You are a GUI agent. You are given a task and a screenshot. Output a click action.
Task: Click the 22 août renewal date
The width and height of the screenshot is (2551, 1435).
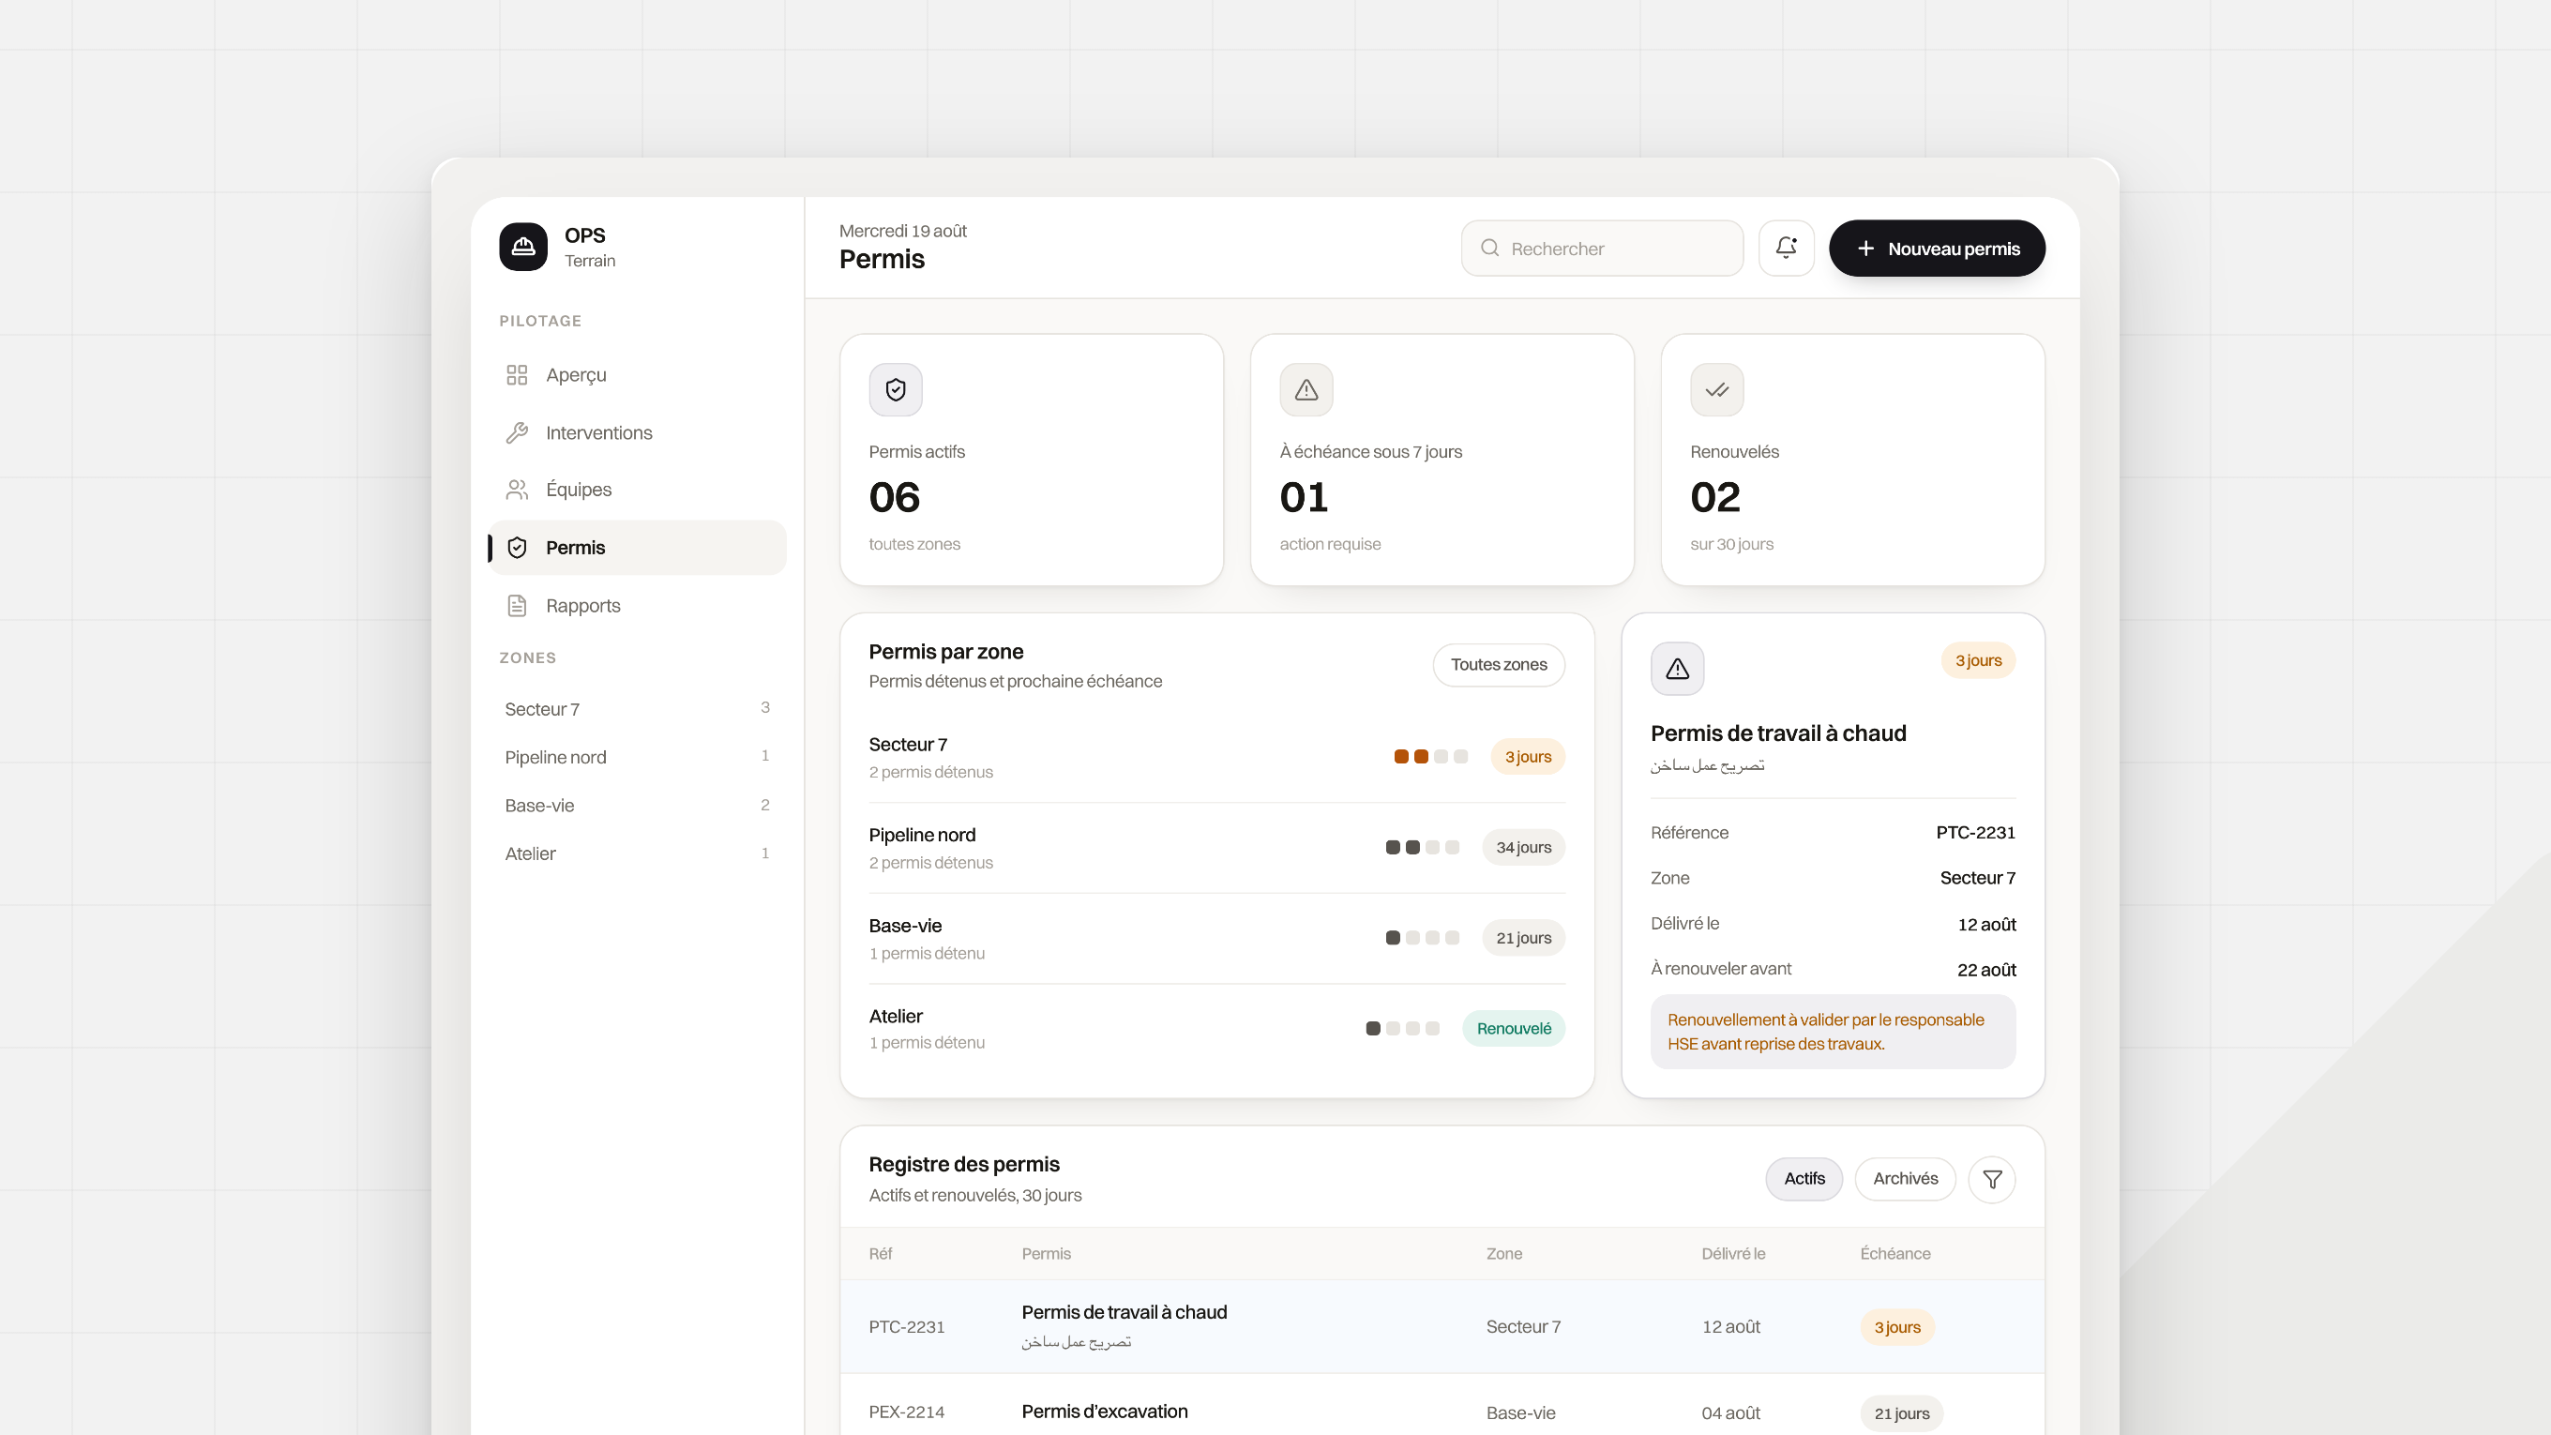click(1986, 970)
